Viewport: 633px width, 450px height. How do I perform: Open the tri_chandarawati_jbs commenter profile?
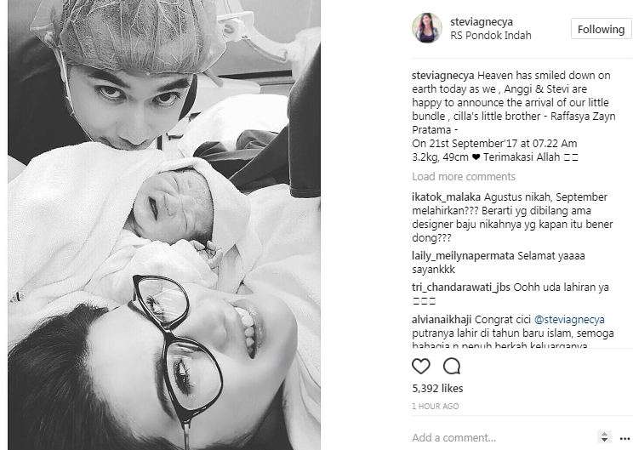tap(461, 288)
